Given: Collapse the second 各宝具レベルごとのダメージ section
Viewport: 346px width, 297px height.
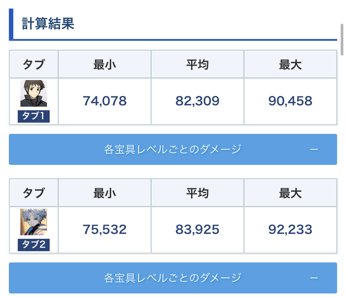Looking at the screenshot, I should [173, 278].
